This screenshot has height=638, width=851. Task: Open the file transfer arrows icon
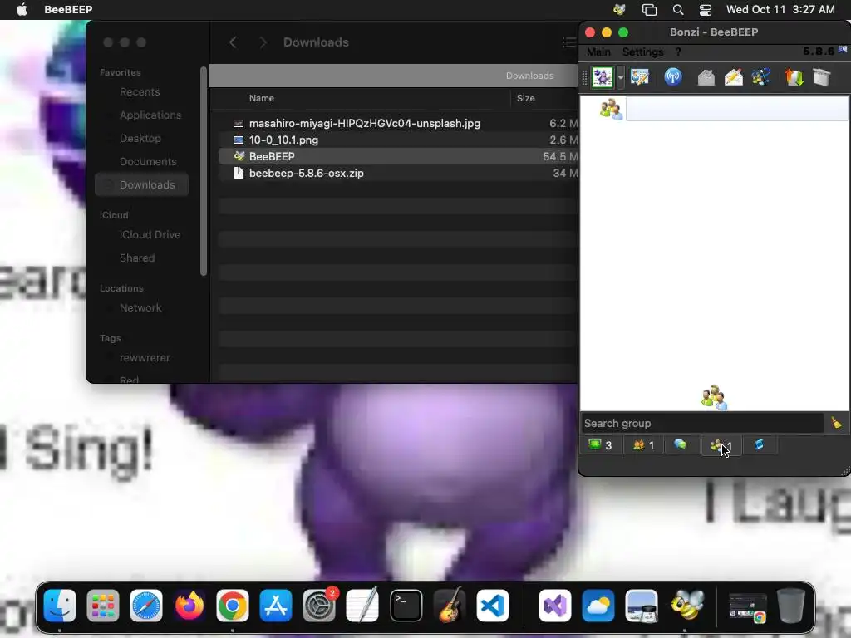tap(794, 77)
